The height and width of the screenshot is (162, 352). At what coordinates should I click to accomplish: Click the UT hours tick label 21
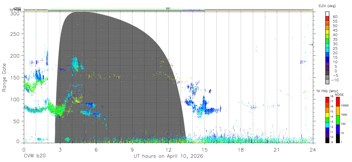click(x=277, y=150)
